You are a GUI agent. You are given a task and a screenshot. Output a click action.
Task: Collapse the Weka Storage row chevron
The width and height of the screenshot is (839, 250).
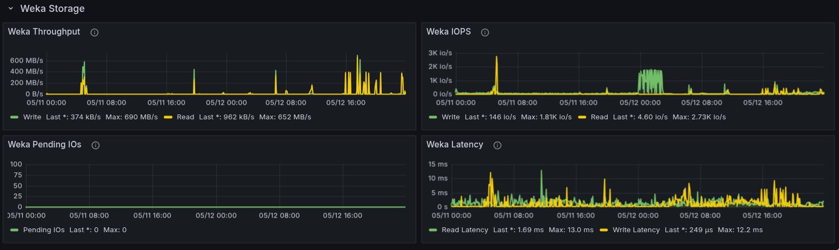10,9
